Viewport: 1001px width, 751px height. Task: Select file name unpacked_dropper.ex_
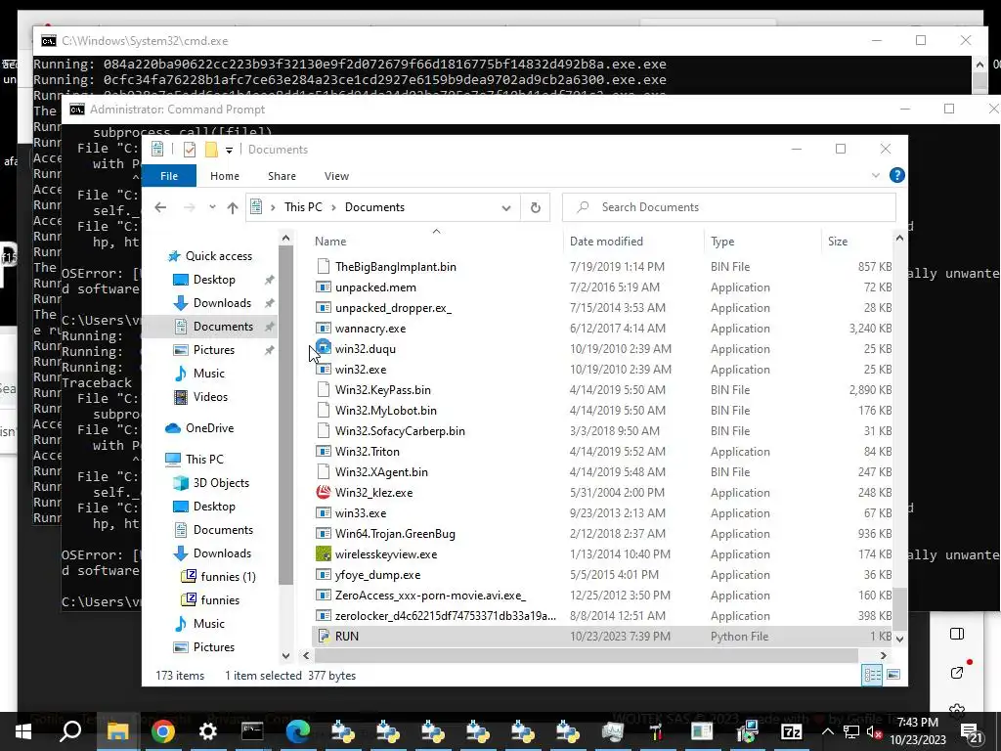coord(393,308)
